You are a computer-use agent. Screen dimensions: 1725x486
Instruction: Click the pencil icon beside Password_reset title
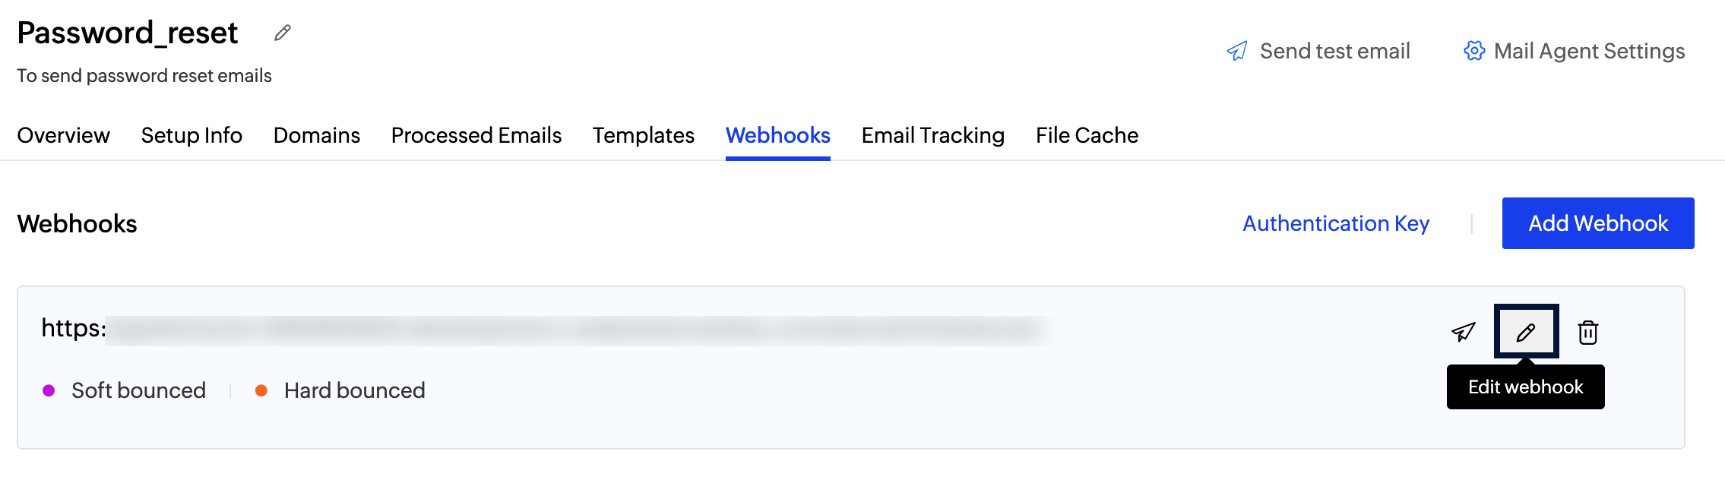click(283, 33)
